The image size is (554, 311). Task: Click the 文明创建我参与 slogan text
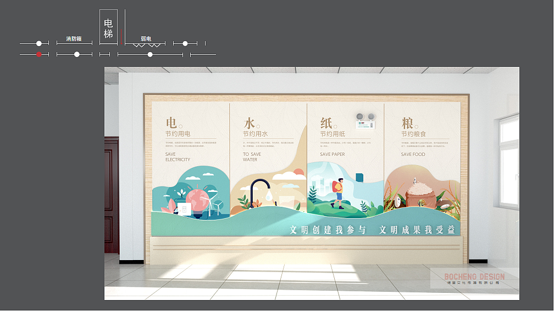[328, 230]
